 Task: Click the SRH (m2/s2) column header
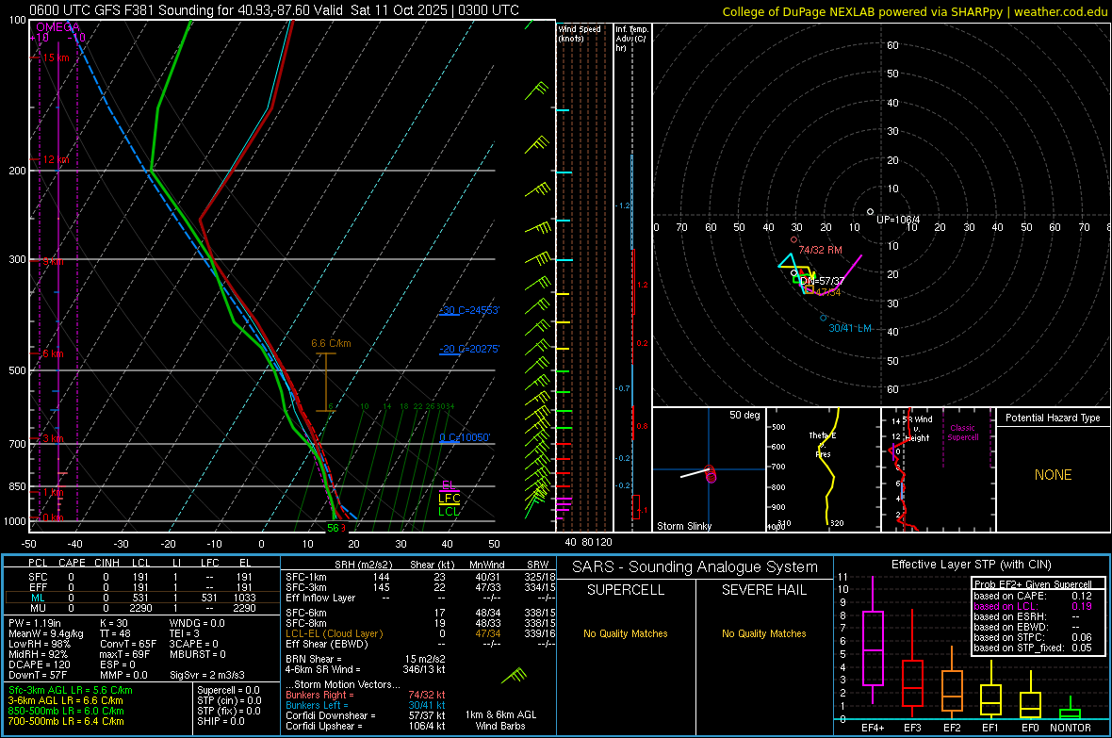point(363,565)
